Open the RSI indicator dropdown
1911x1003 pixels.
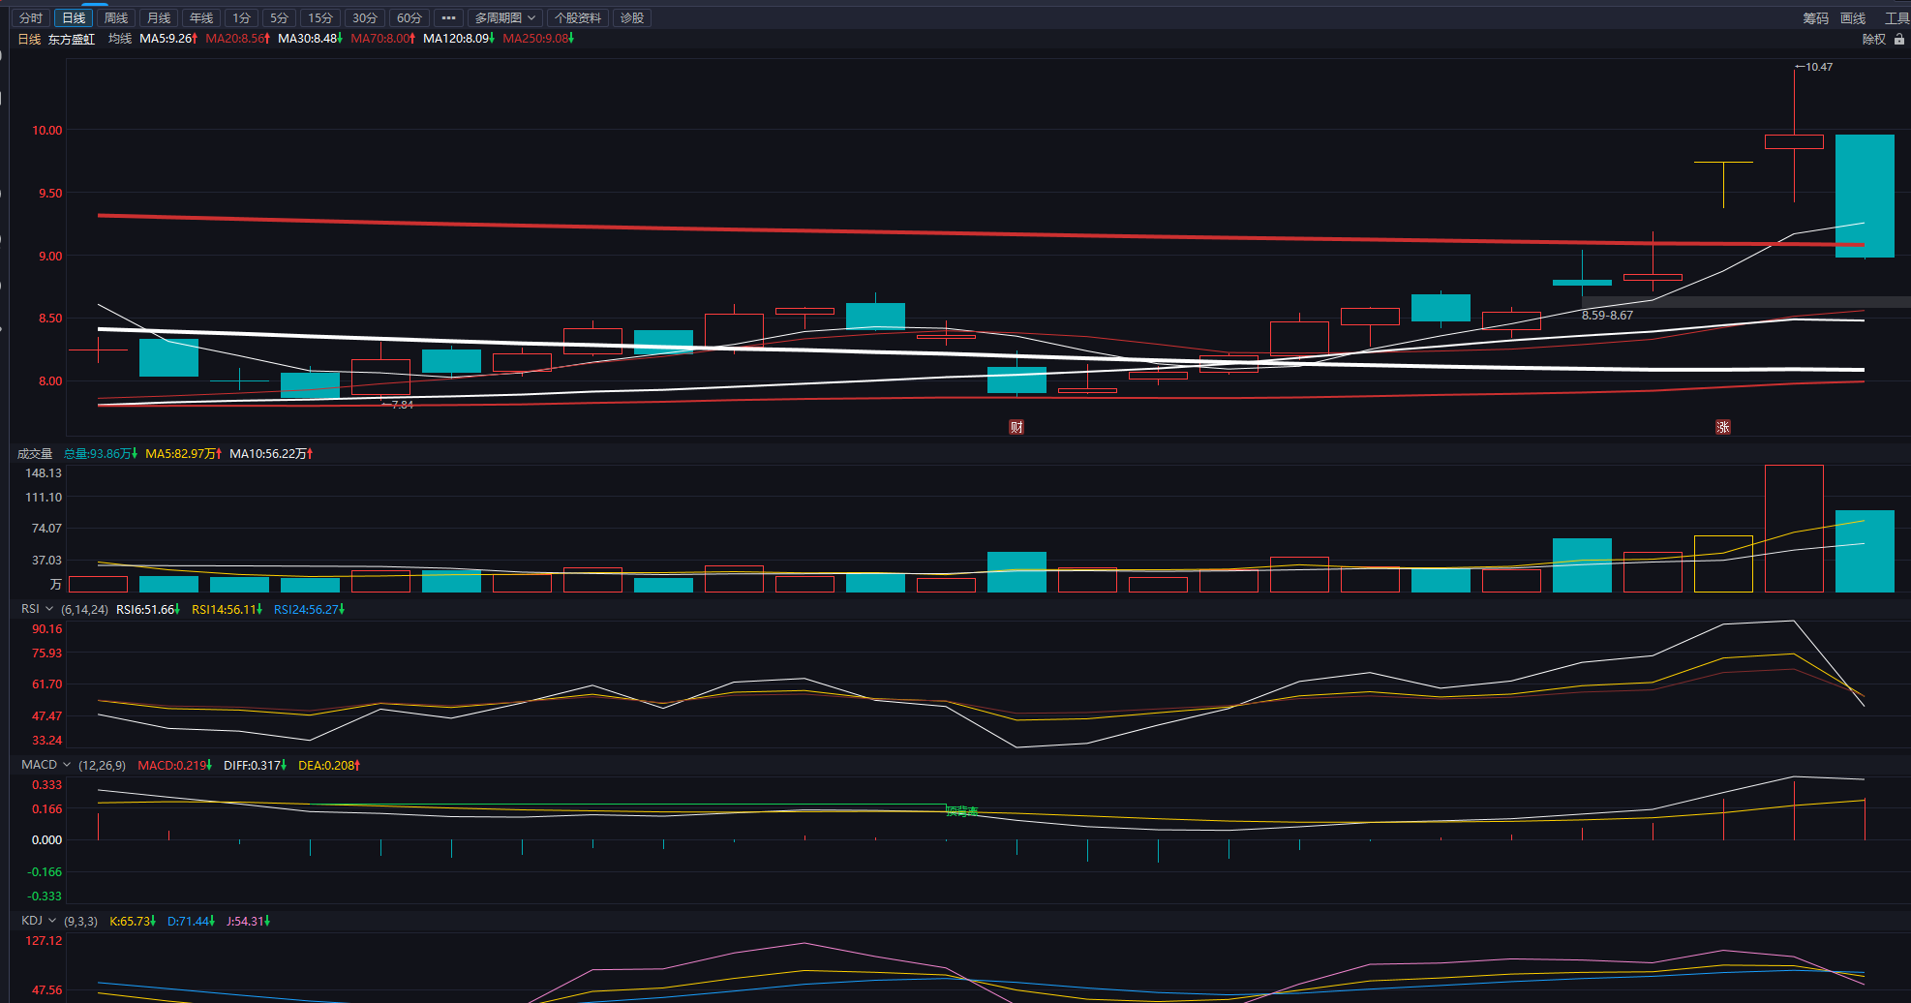point(37,609)
